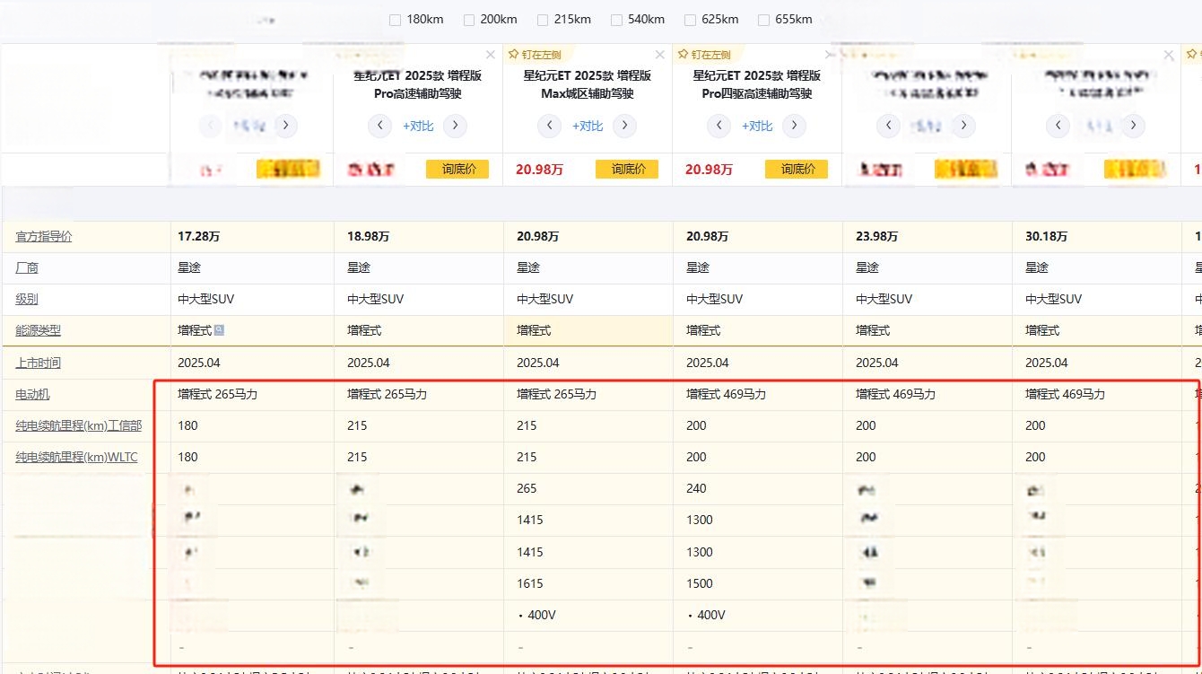Click previous-model arrow under 增程版 Pro高速辅助驾驶
This screenshot has height=674, width=1202.
coord(379,126)
